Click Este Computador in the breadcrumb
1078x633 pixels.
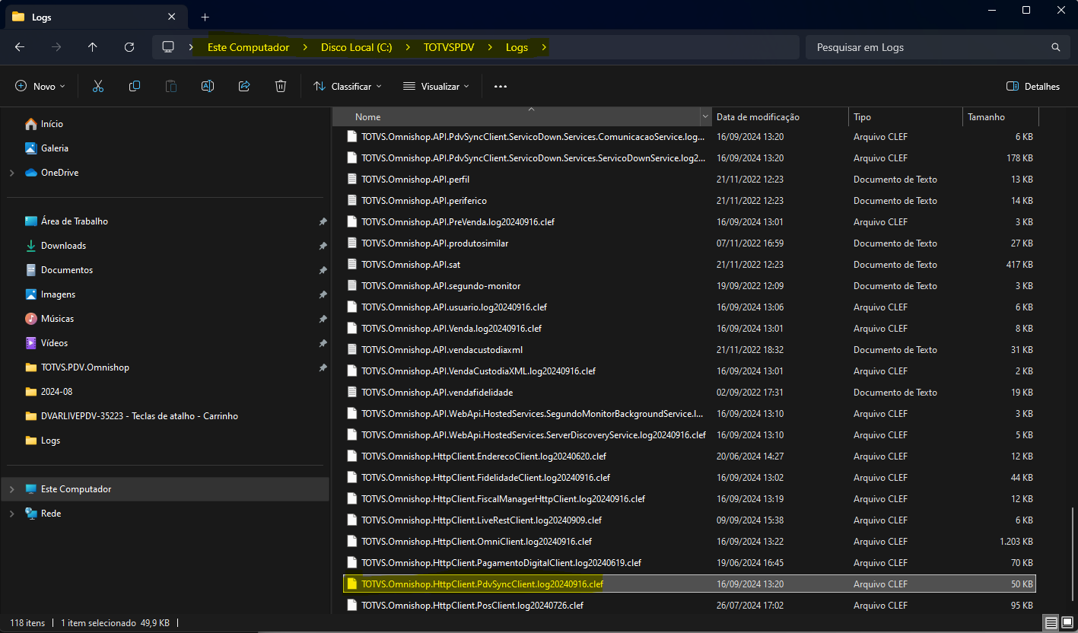(249, 47)
